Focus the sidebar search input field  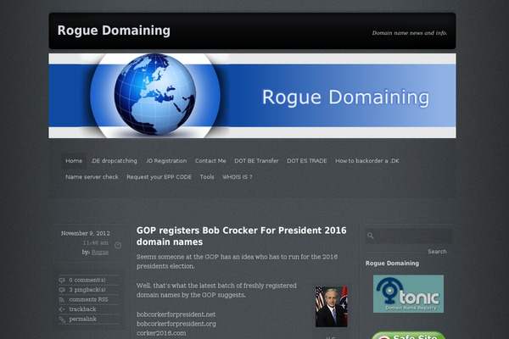409,236
